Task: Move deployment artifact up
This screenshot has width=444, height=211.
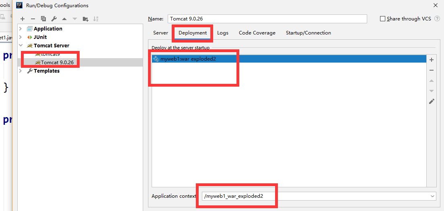Action: (432, 81)
